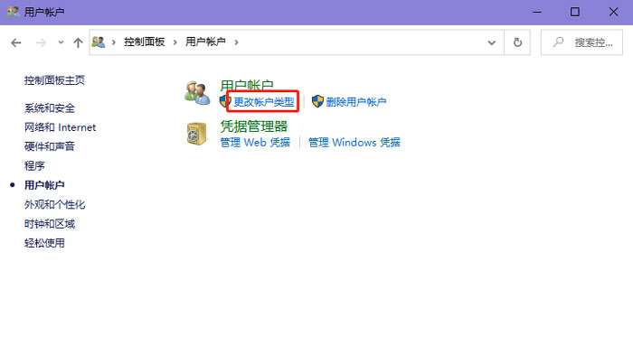The image size is (633, 355).
Task: Open 外观和个性化 category
Action: pyautogui.click(x=54, y=204)
